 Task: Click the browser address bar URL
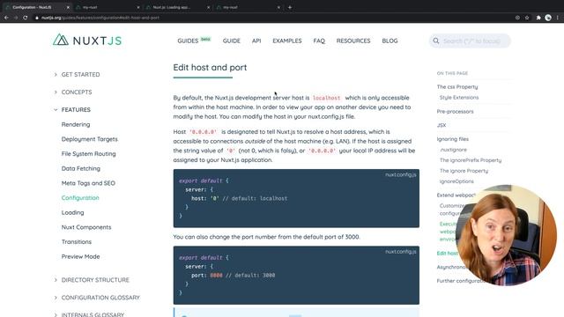[100, 18]
